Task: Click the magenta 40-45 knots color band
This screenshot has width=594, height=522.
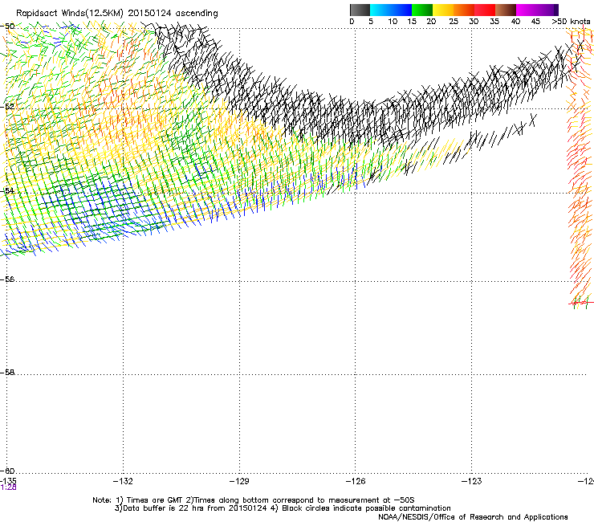Action: click(527, 10)
